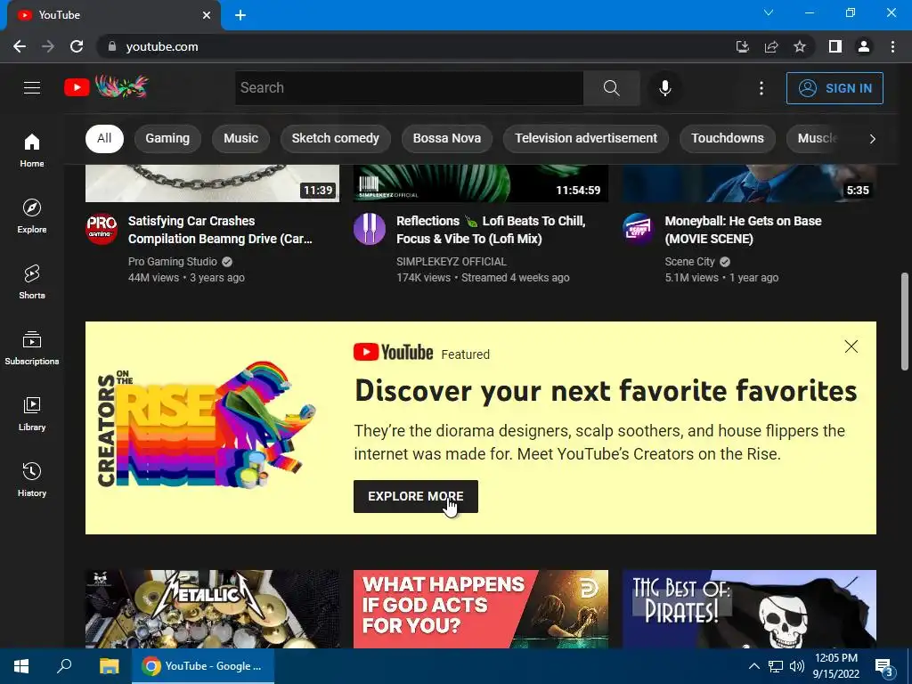
Task: Click the YouTube - Google Chrome taskbar item
Action: click(x=203, y=666)
